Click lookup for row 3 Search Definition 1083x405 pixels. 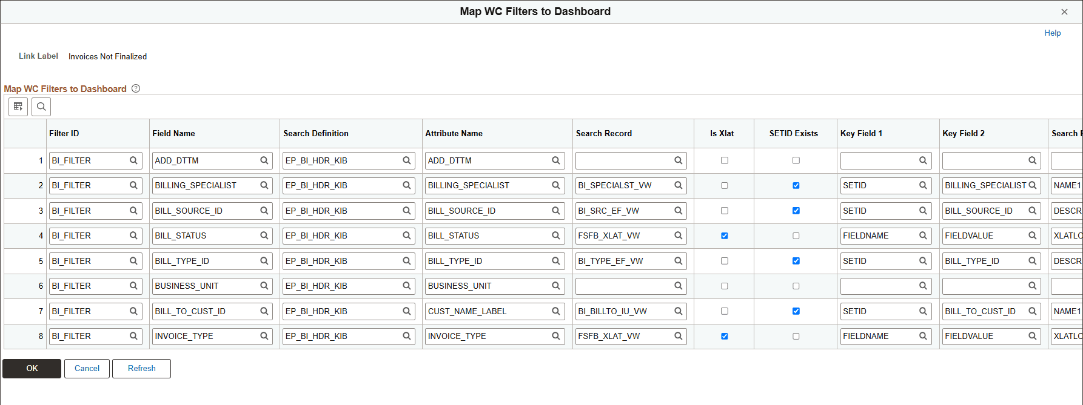pos(407,211)
